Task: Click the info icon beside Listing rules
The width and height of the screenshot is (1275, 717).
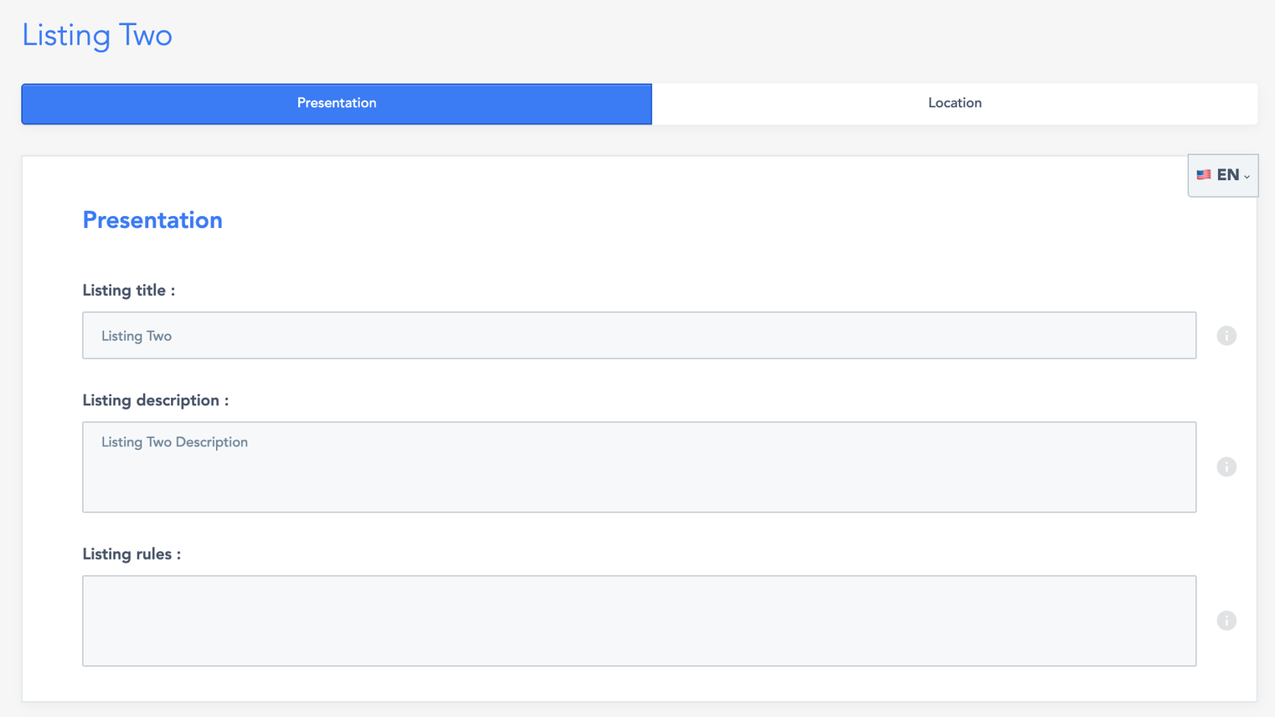Action: [1226, 621]
